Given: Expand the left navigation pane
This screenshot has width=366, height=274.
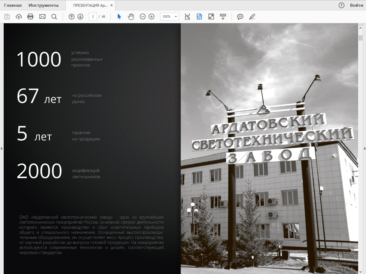Looking at the screenshot, I should click(2, 148).
